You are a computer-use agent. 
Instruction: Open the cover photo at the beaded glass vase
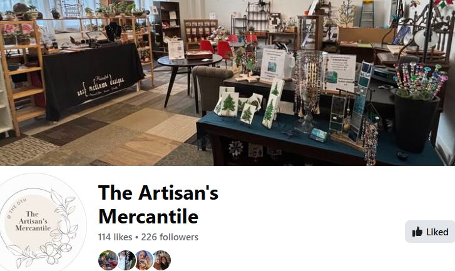(x=307, y=90)
